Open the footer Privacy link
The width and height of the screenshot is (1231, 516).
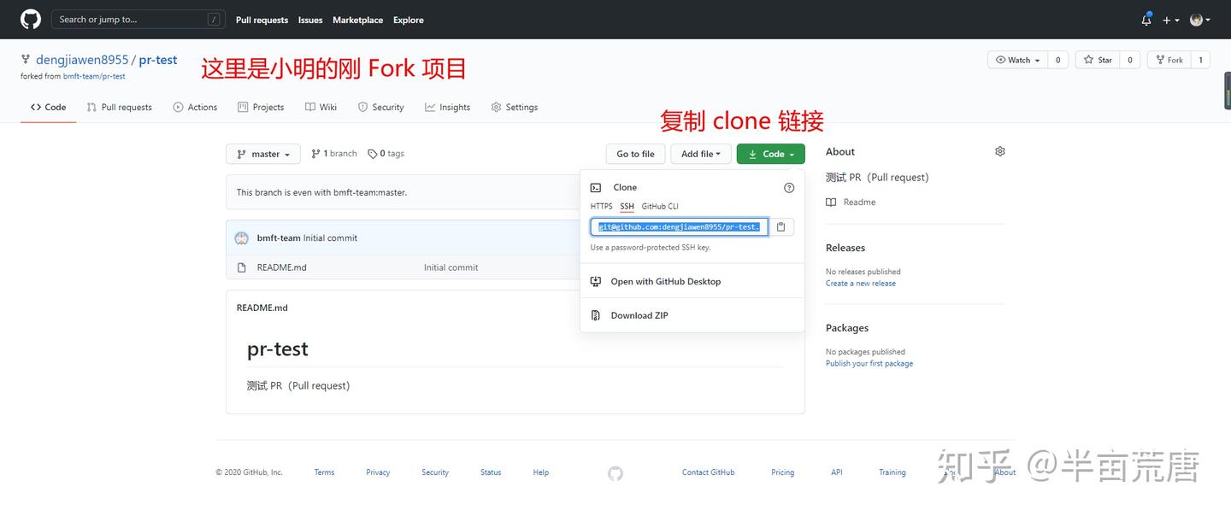(378, 472)
